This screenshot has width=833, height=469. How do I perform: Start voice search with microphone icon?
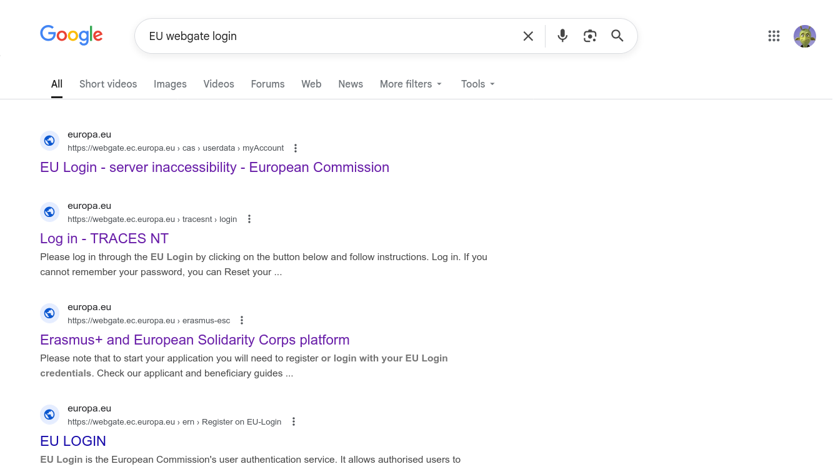[x=562, y=36]
